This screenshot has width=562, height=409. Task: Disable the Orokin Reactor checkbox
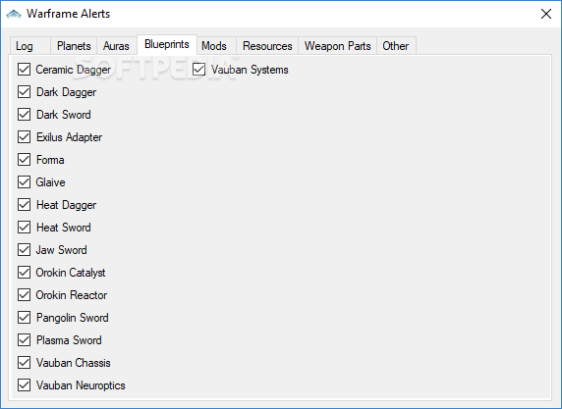[24, 295]
